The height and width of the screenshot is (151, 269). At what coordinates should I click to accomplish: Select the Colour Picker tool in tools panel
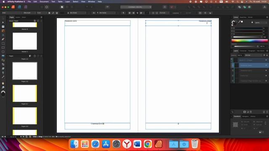(3, 77)
